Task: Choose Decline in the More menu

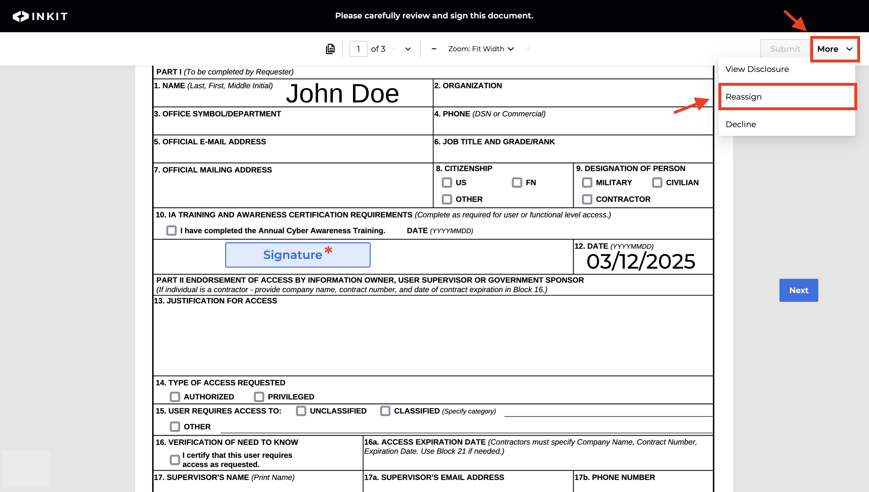Action: (x=741, y=124)
